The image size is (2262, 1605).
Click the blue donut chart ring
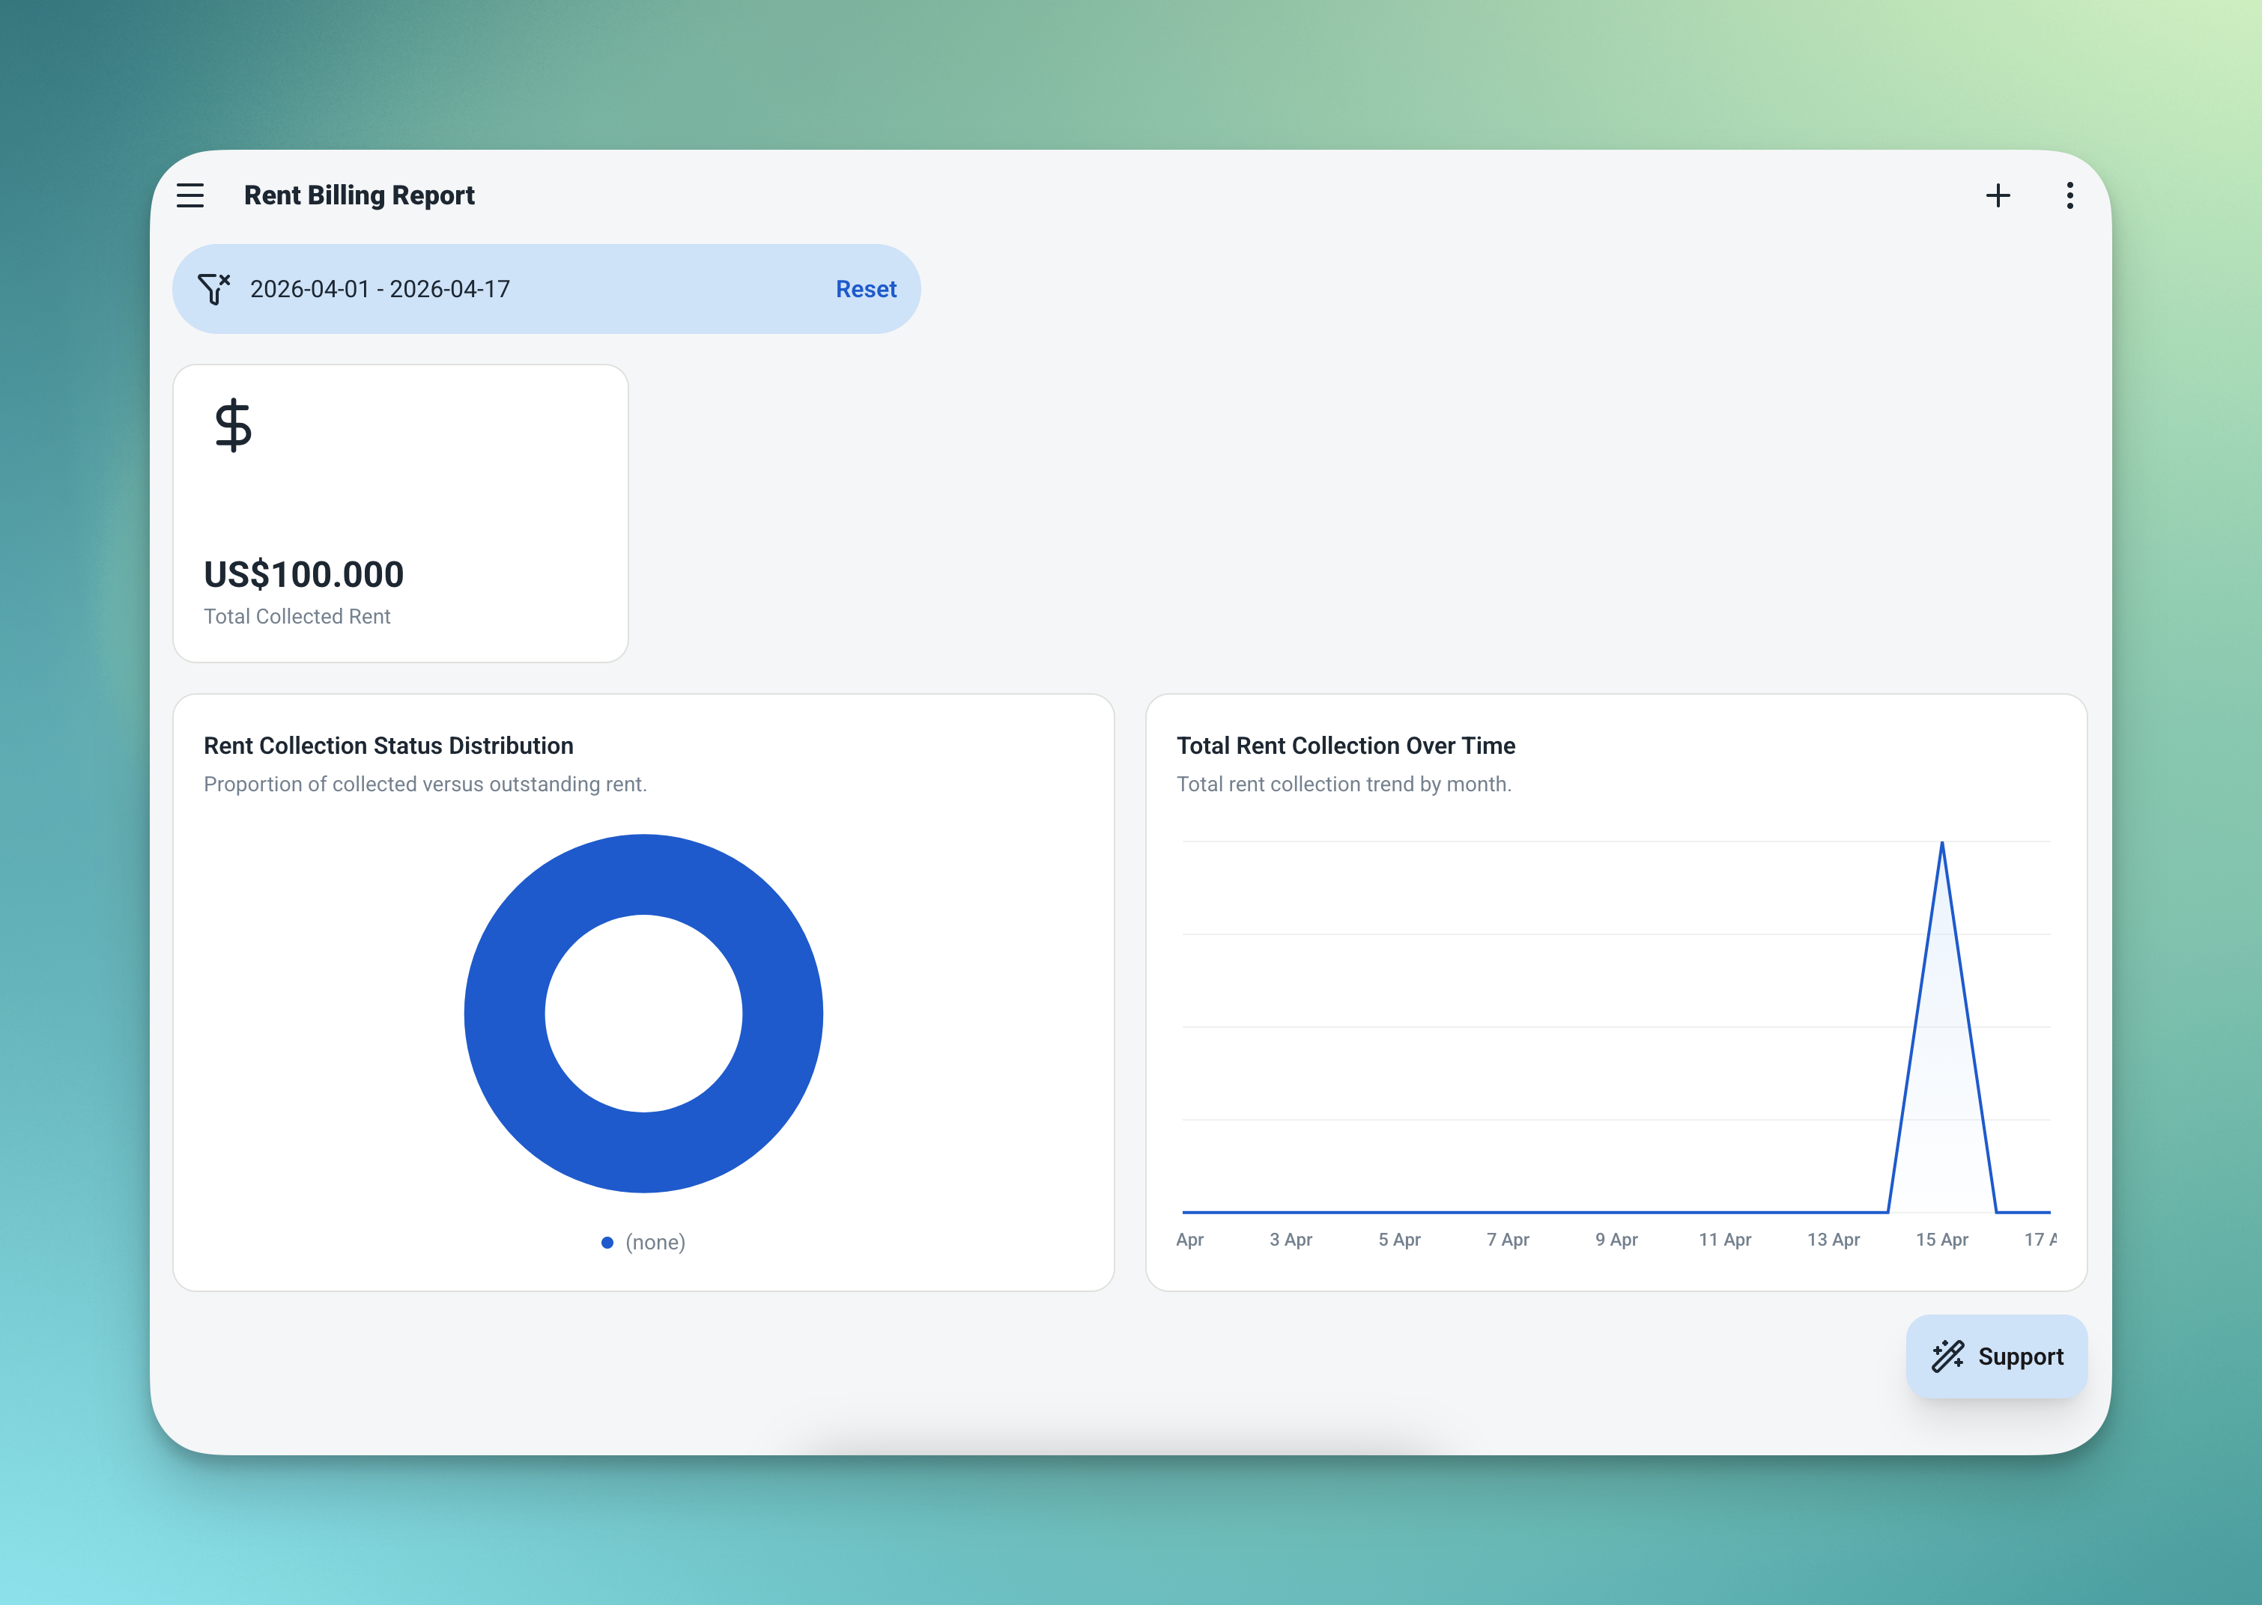[x=504, y=1013]
